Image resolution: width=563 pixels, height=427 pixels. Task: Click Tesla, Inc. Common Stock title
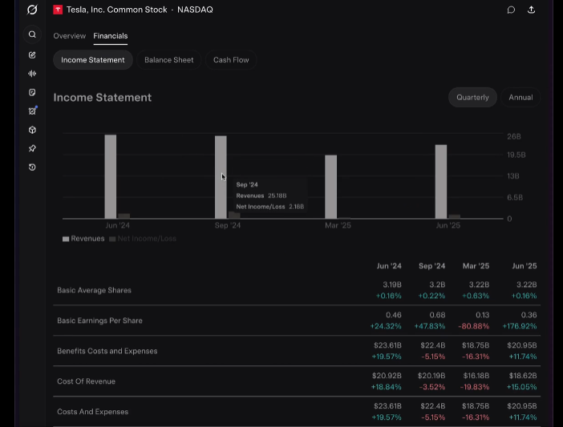pos(117,10)
